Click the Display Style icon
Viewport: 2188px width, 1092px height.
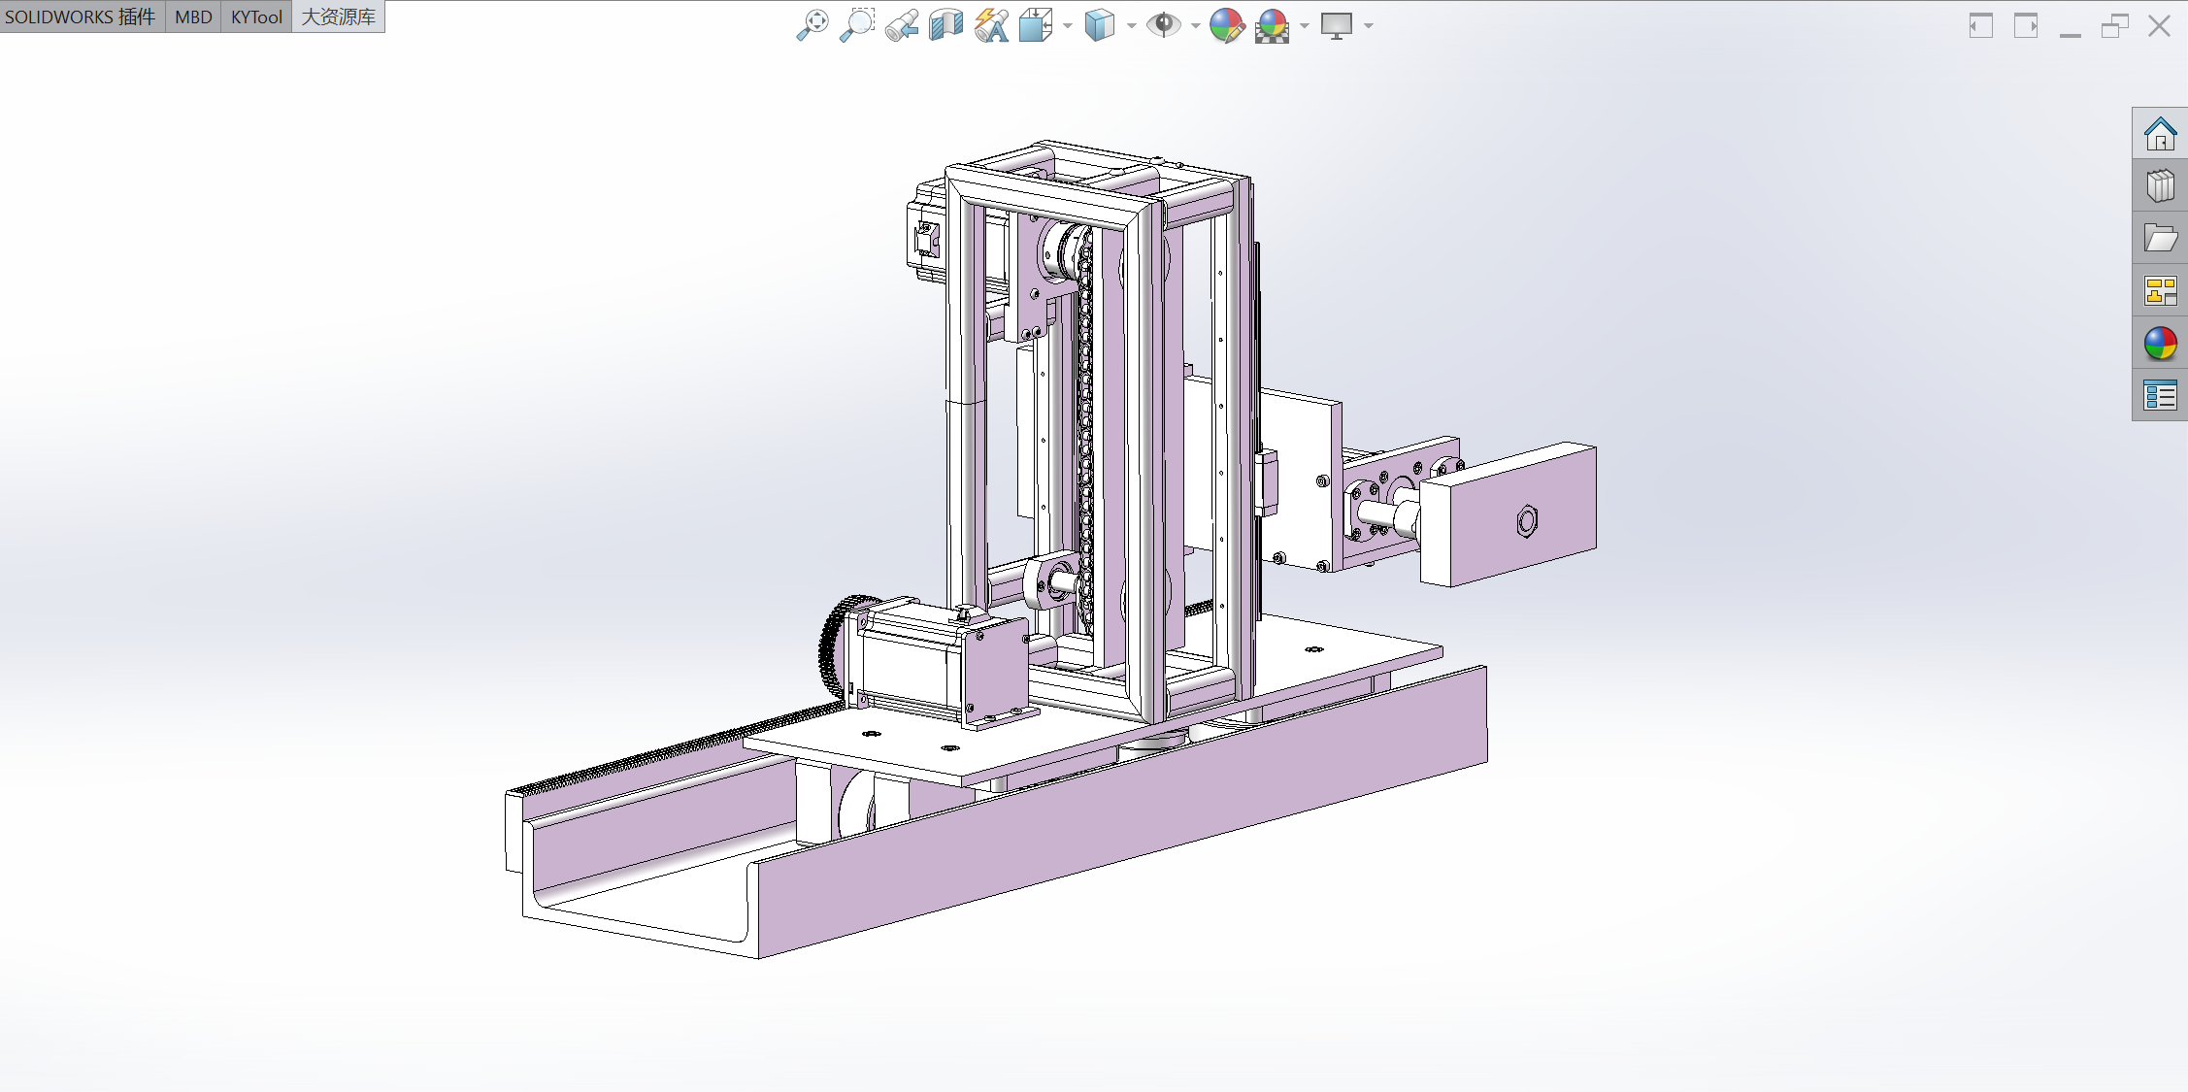(x=1099, y=25)
